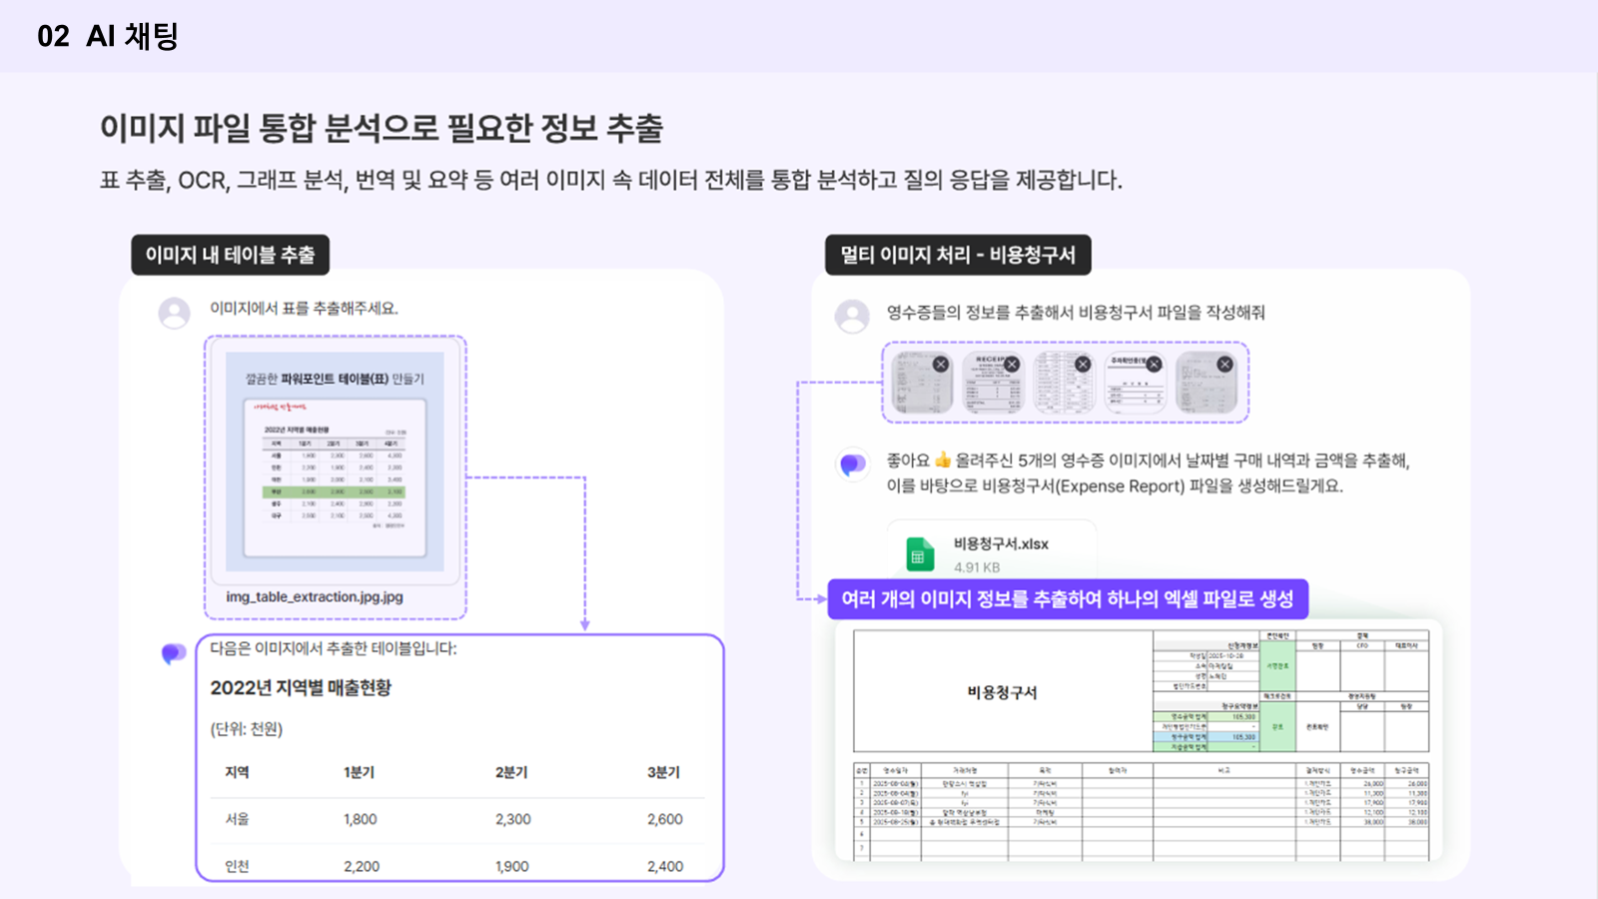Click the user avatar beside the table extraction request
The height and width of the screenshot is (899, 1598).
click(174, 313)
